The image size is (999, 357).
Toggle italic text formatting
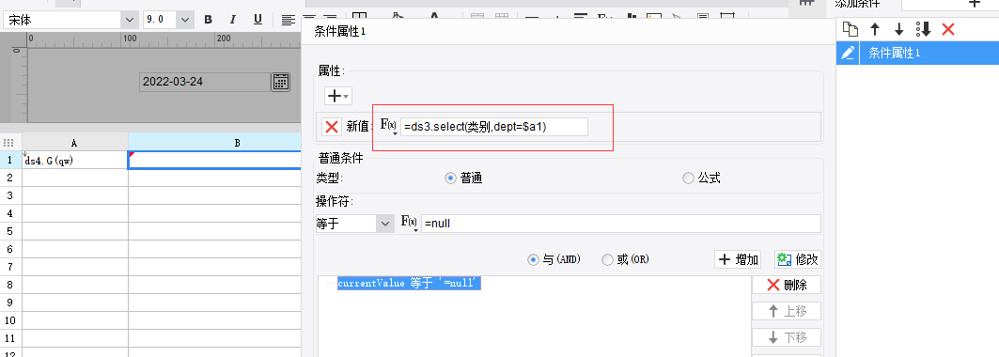(x=232, y=20)
